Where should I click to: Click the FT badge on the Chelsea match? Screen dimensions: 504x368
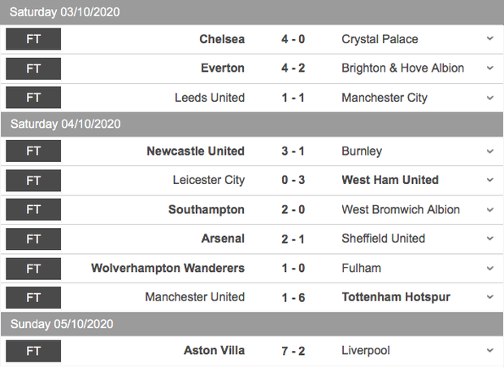pos(33,39)
